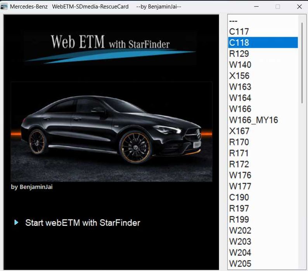308x271 pixels.
Task: Select W164 model entry
Action: pyautogui.click(x=263, y=98)
